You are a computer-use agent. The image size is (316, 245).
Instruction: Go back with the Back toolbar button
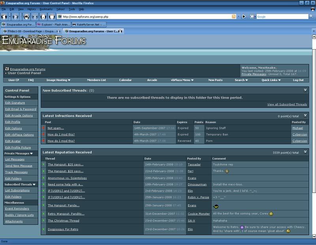(4, 17)
